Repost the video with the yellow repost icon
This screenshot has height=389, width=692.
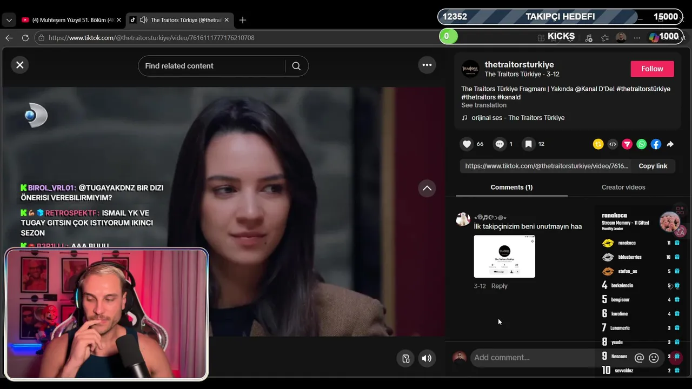pos(598,144)
